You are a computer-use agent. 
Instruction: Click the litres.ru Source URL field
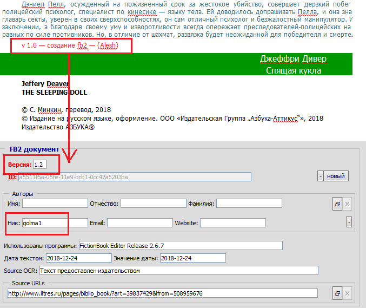162,293
